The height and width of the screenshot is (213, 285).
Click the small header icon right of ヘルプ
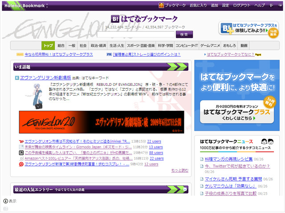[x=271, y=6]
